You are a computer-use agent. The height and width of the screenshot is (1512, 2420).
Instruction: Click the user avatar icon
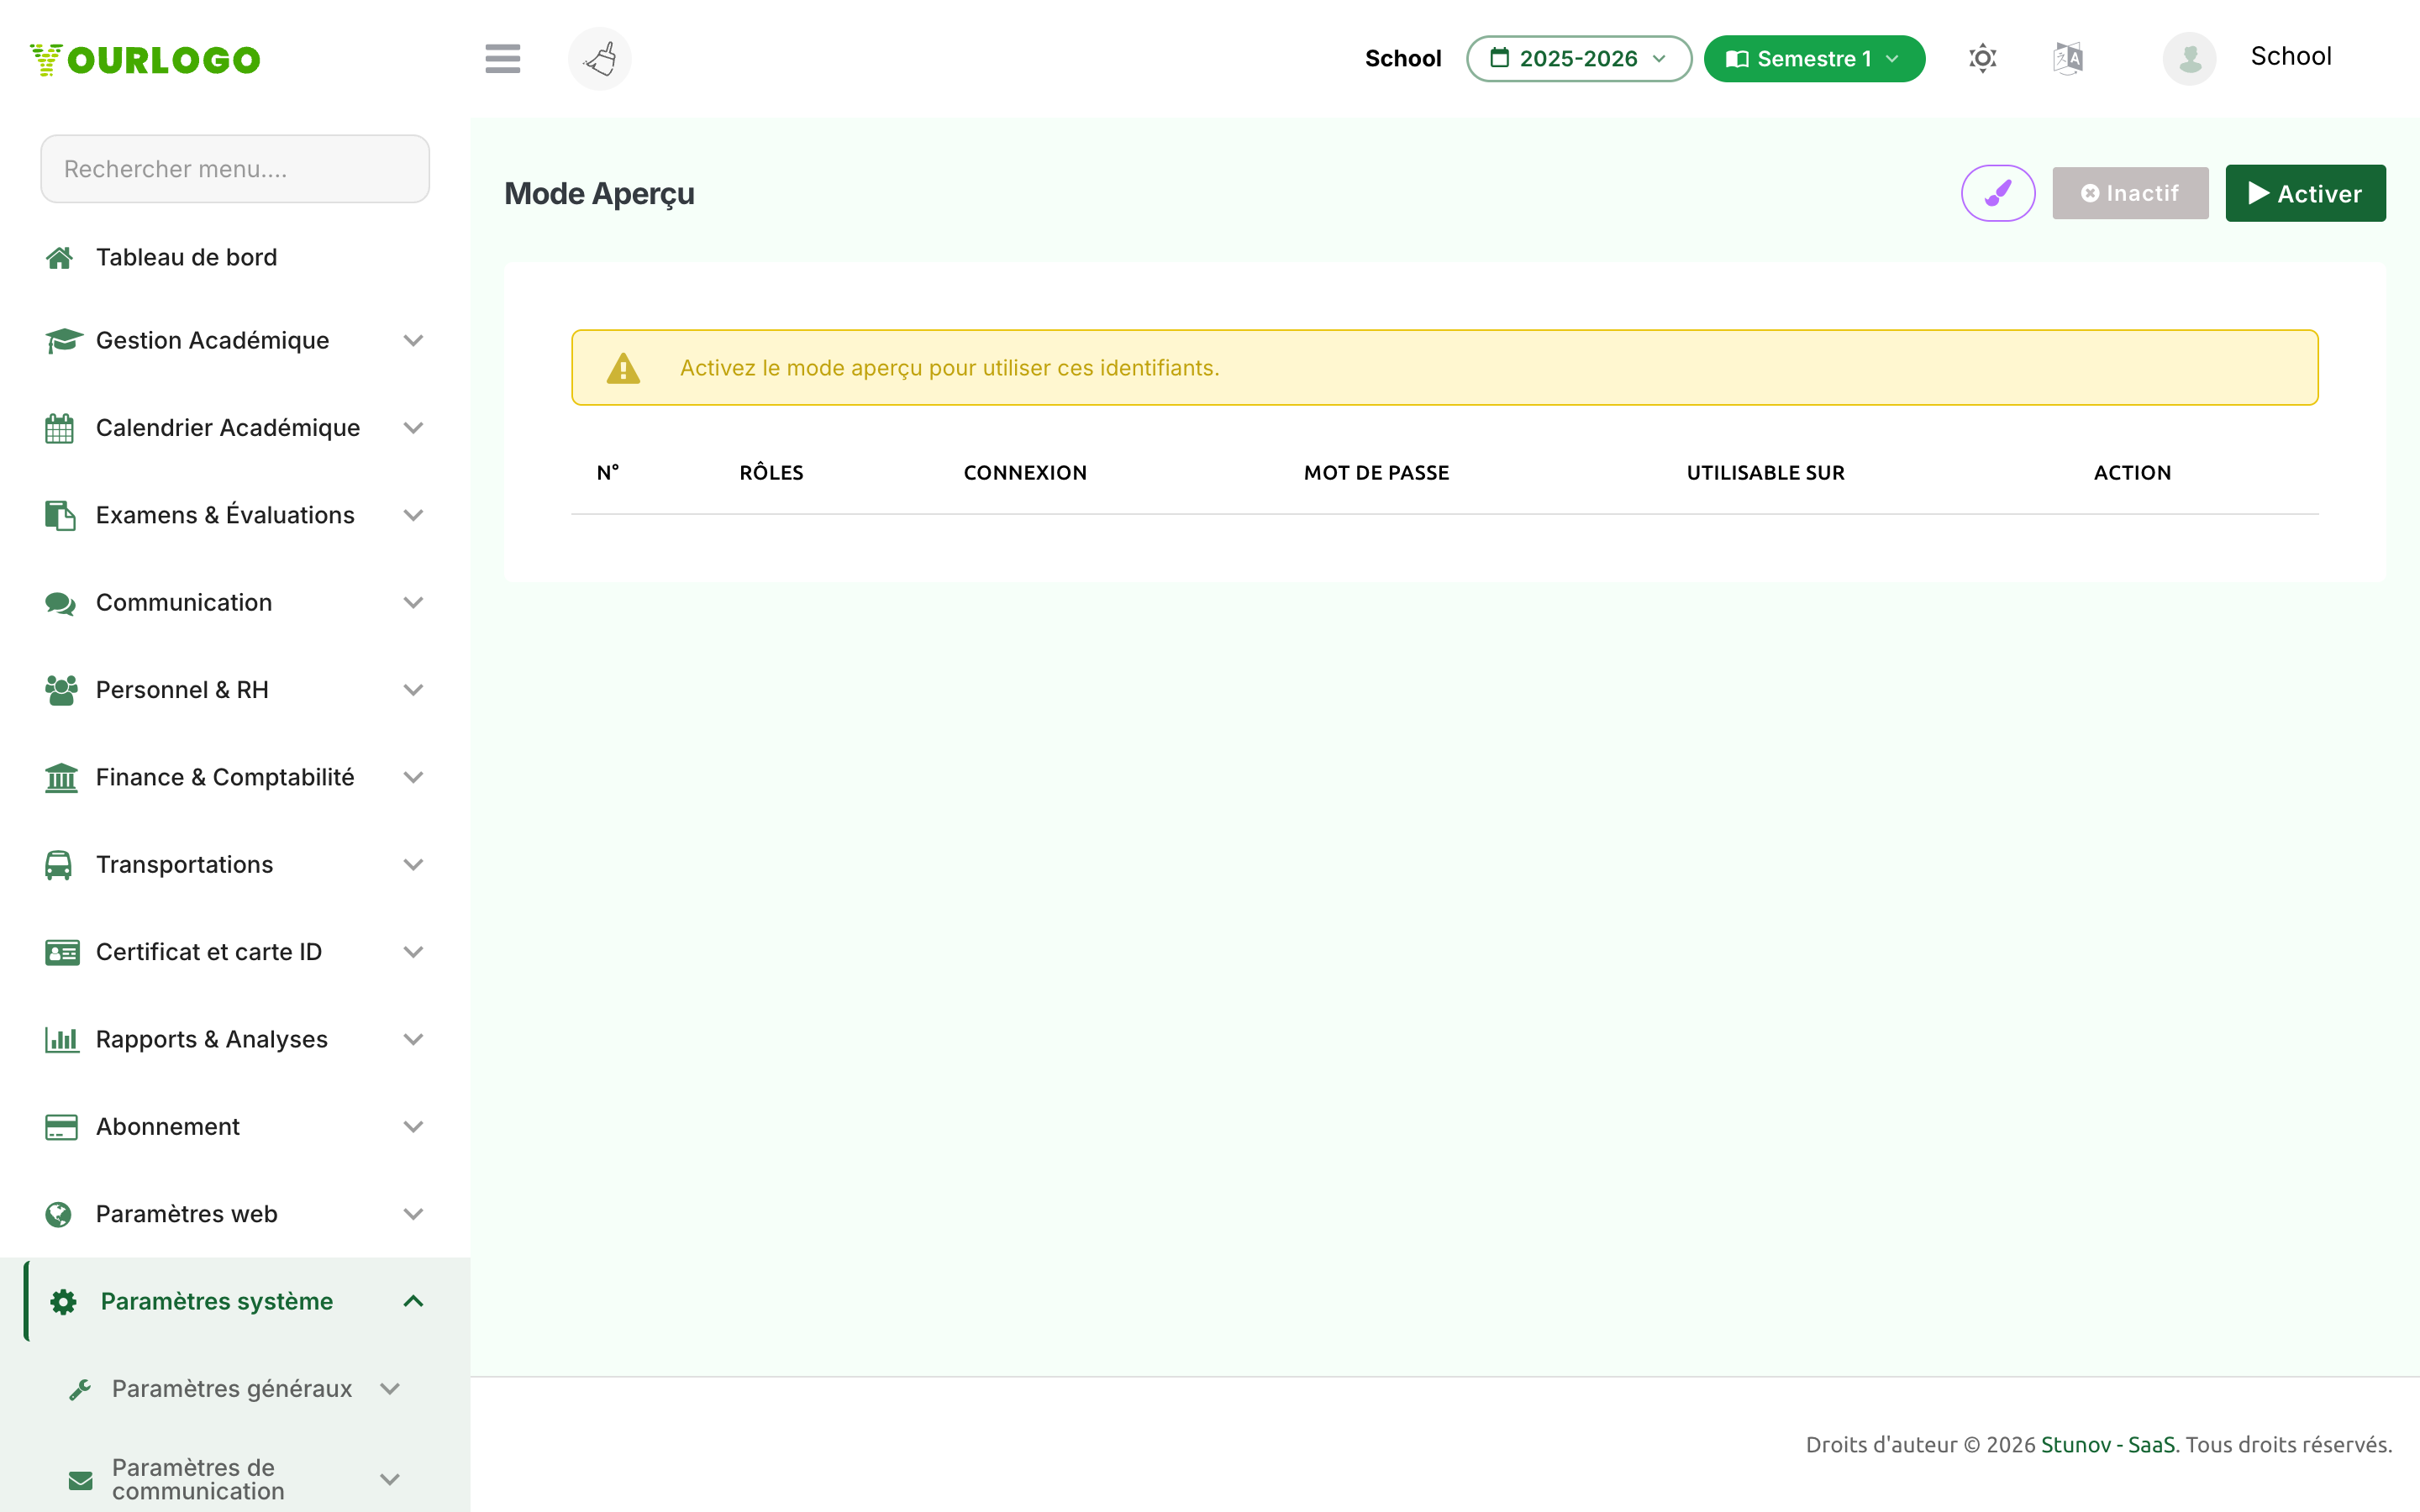(x=2189, y=59)
